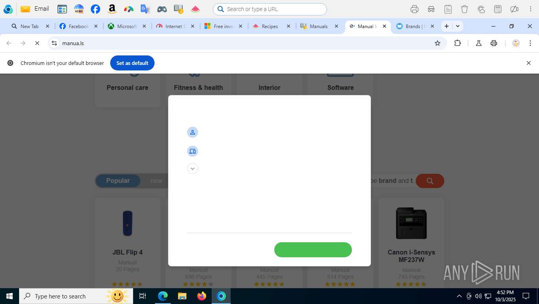The image size is (539, 304).
Task: Click Set as default button
Action: [132, 63]
